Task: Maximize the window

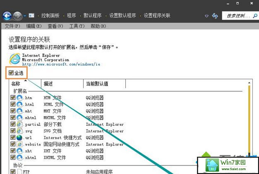Action: [237, 3]
